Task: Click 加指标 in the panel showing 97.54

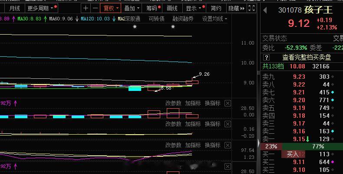Action: click(193, 145)
